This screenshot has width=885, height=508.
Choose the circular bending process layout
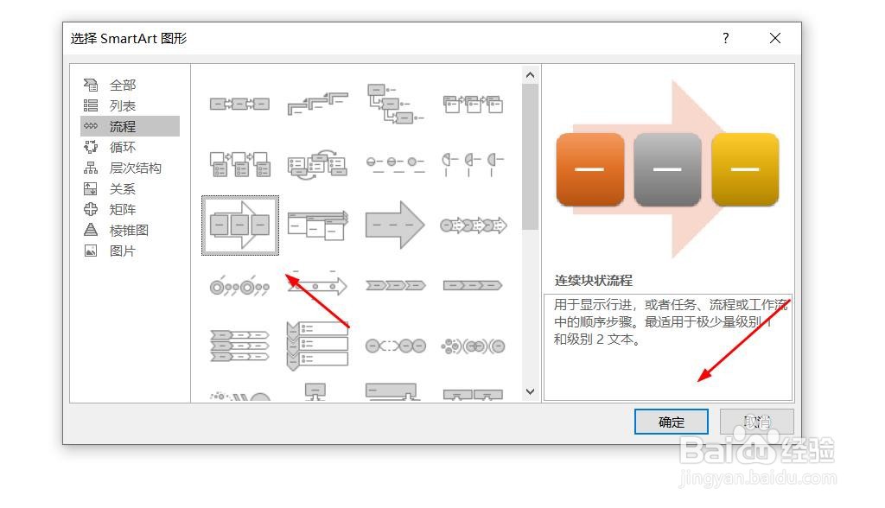pyautogui.click(x=239, y=284)
